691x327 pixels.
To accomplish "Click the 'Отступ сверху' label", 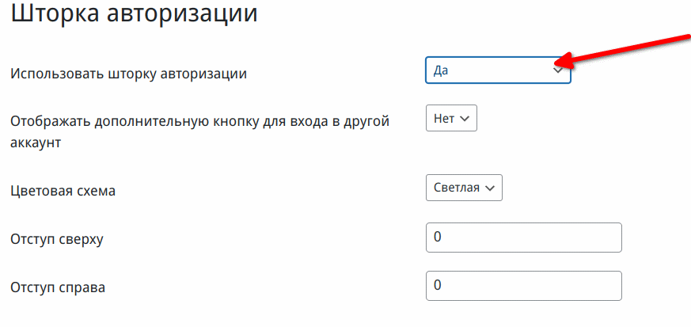I will pos(57,239).
